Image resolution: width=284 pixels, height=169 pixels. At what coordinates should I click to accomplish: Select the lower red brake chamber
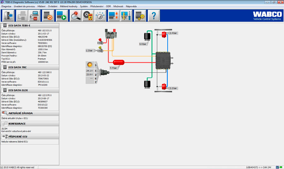click(x=164, y=86)
